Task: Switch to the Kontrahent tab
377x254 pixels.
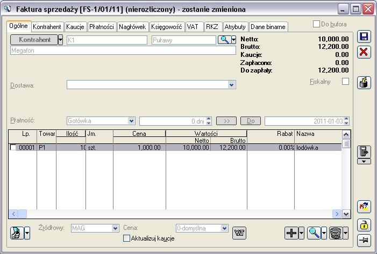Action: click(x=47, y=27)
